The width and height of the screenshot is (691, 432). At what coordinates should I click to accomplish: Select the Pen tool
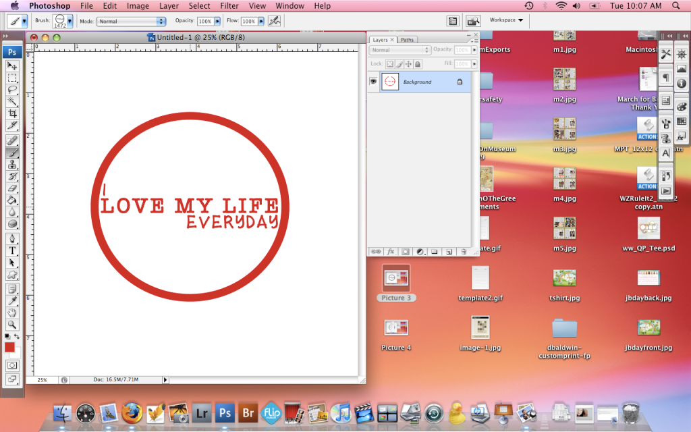tap(12, 239)
